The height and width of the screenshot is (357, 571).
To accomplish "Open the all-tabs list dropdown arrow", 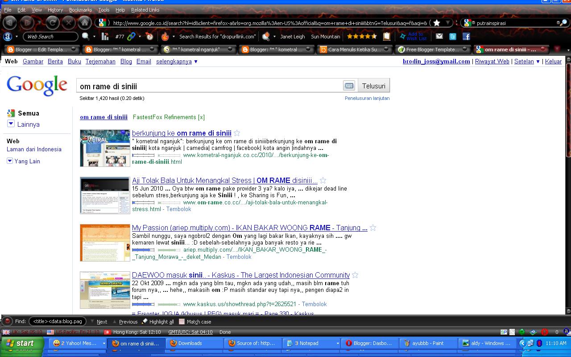I will click(x=568, y=50).
